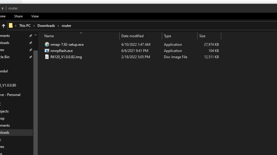The image size is (277, 155).
Task: Sort files by the Size column header
Action: point(202,36)
